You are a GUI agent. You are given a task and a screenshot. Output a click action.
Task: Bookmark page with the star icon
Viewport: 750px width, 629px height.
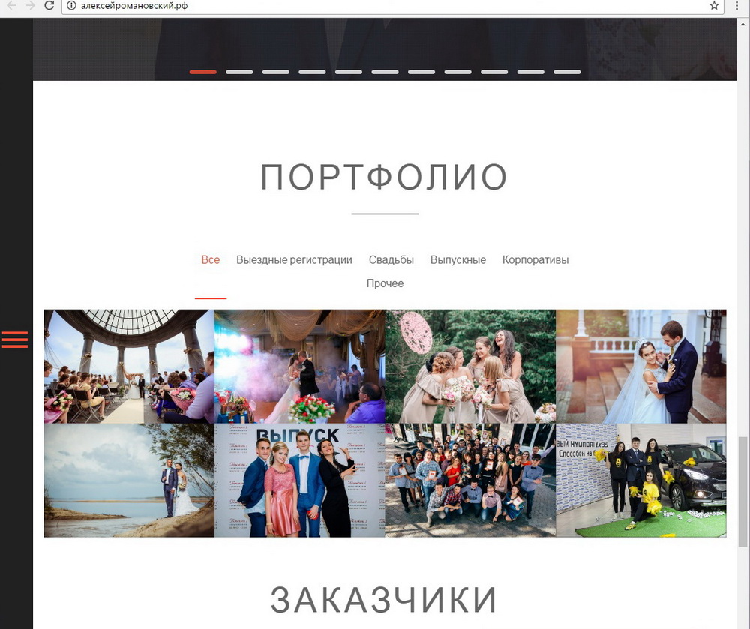pos(714,6)
